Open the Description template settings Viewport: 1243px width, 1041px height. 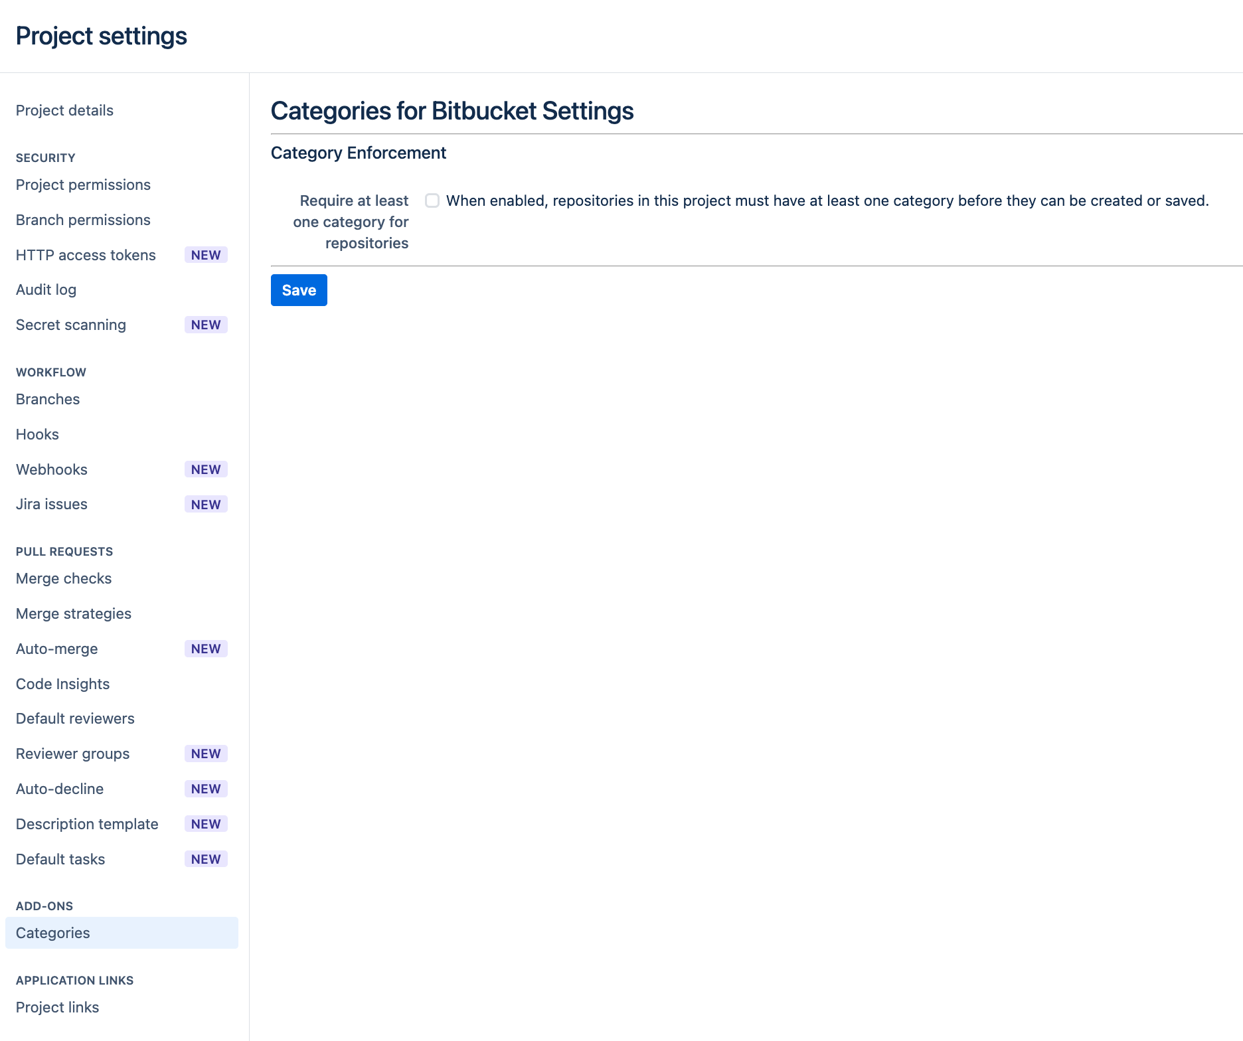pos(86,824)
